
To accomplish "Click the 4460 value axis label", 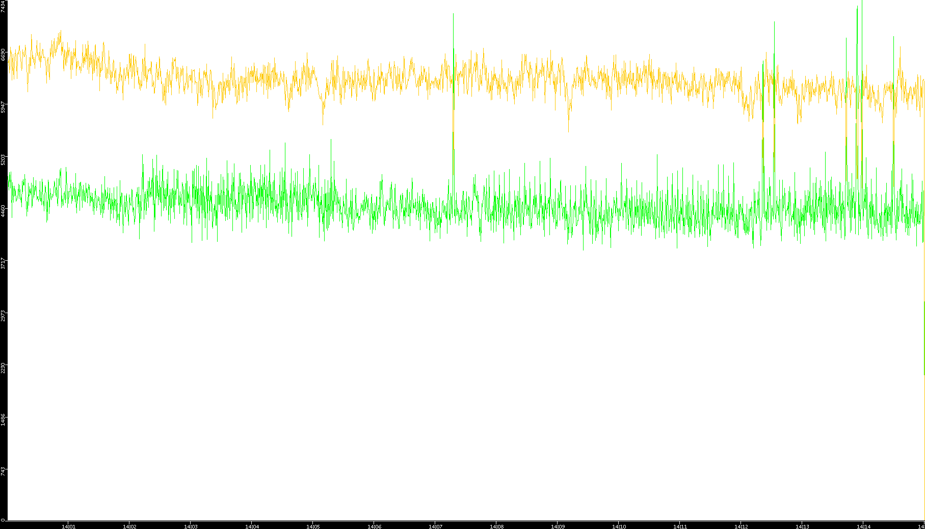I will (3, 211).
